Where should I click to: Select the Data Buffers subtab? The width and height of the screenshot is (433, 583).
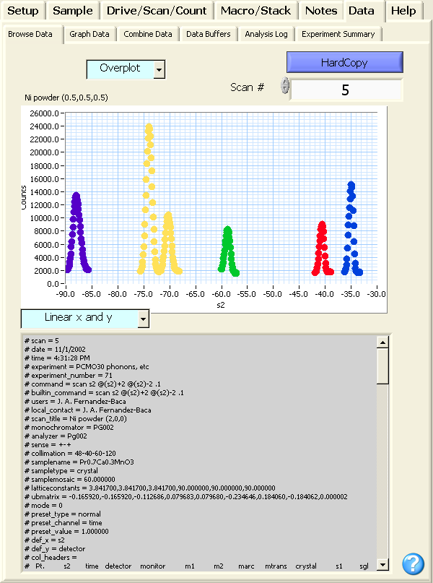point(209,34)
